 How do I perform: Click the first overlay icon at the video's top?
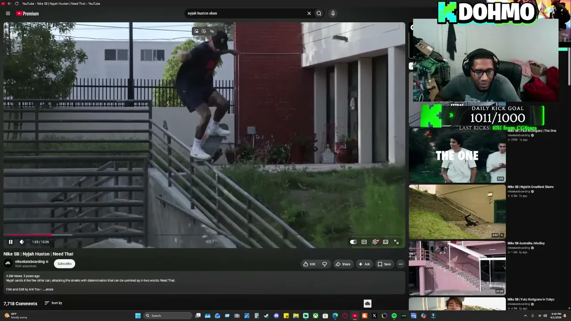click(196, 31)
